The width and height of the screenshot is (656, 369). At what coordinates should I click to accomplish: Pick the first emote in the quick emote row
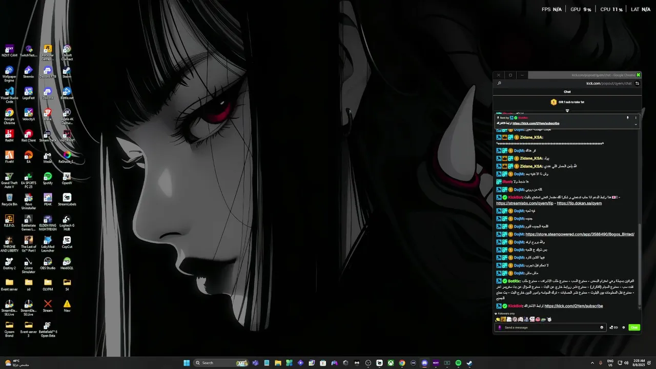coord(498,319)
